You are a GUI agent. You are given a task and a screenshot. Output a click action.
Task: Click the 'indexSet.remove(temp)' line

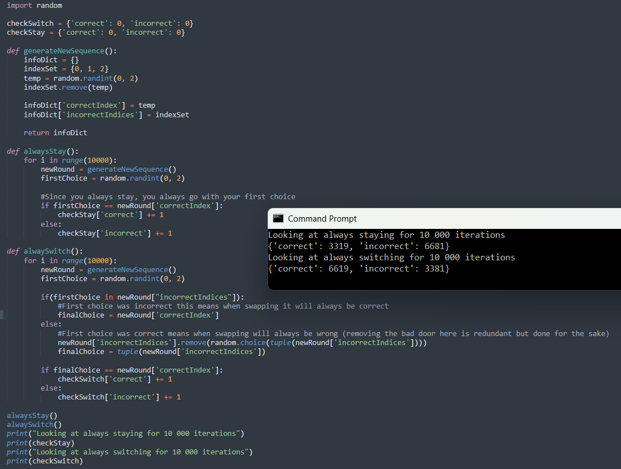(x=68, y=87)
